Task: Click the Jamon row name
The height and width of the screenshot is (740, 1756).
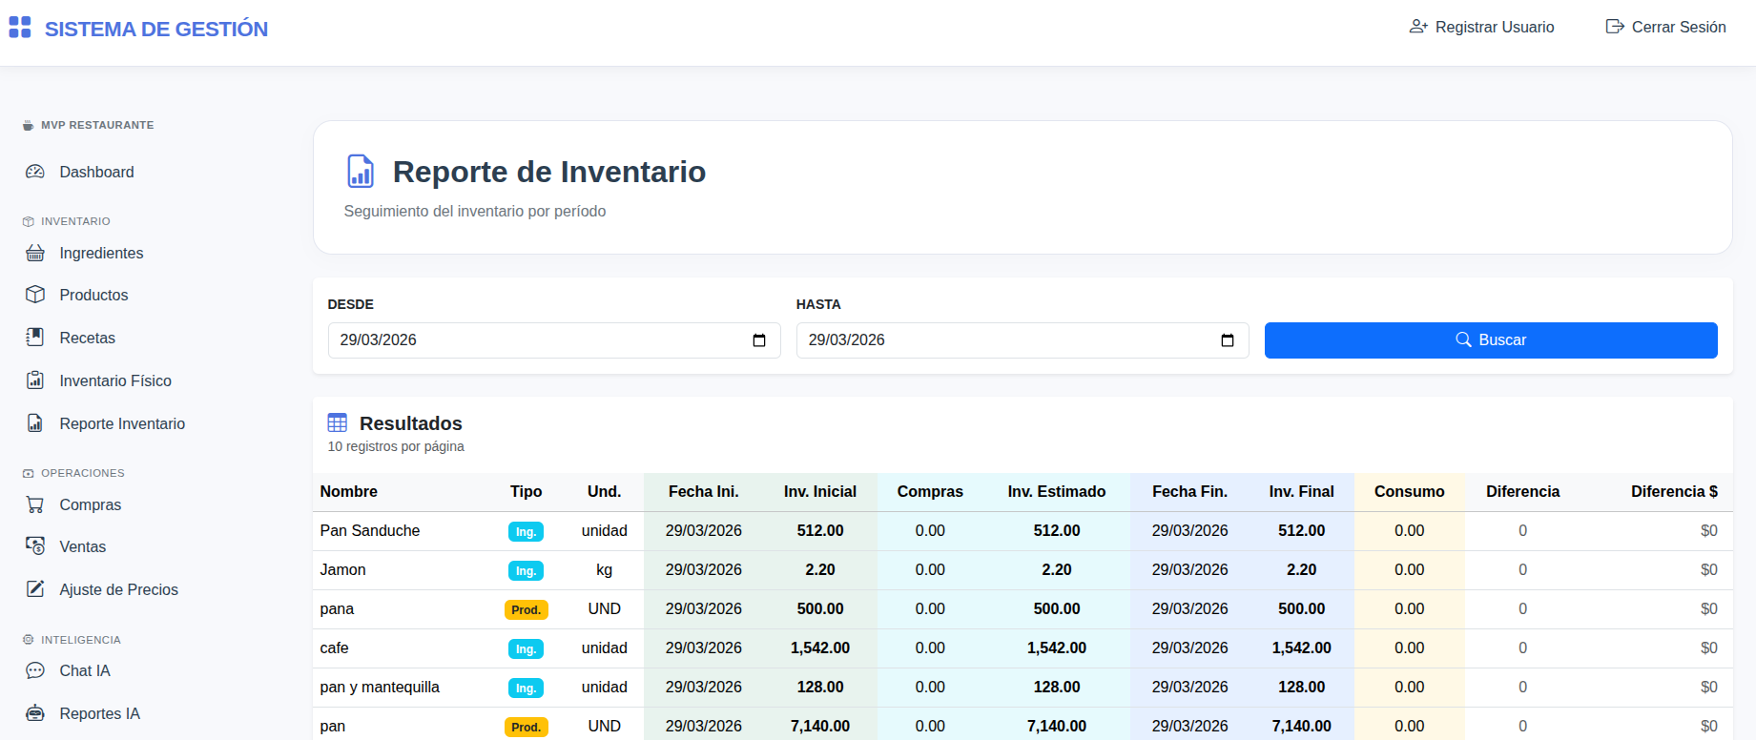Action: (x=342, y=569)
